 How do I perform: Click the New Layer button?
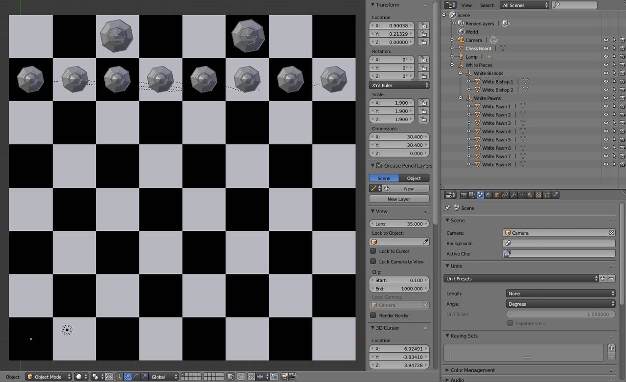(x=399, y=199)
